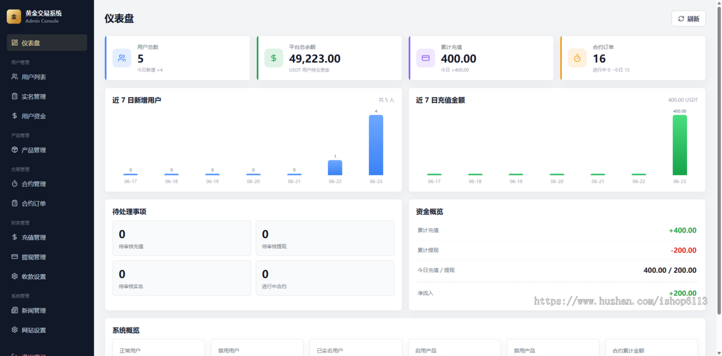Viewport: 722px width, 356px height.
Task: Click the 刷新 refresh button
Action: [688, 19]
